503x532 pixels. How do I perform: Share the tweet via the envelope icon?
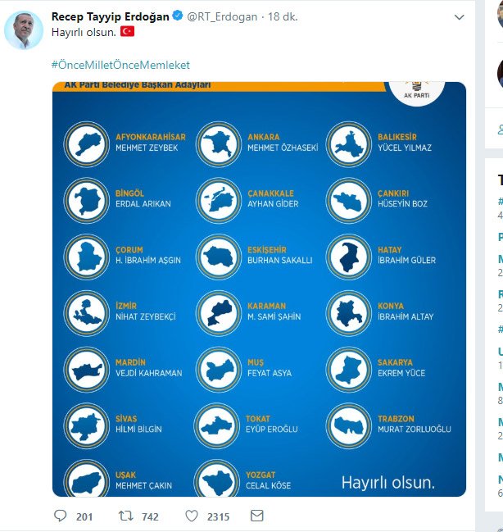[256, 516]
